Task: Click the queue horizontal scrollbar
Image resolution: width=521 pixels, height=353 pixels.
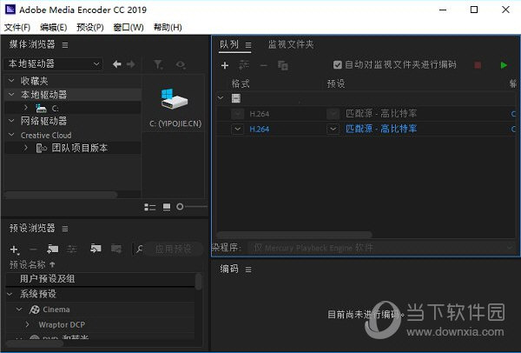Action: point(294,235)
